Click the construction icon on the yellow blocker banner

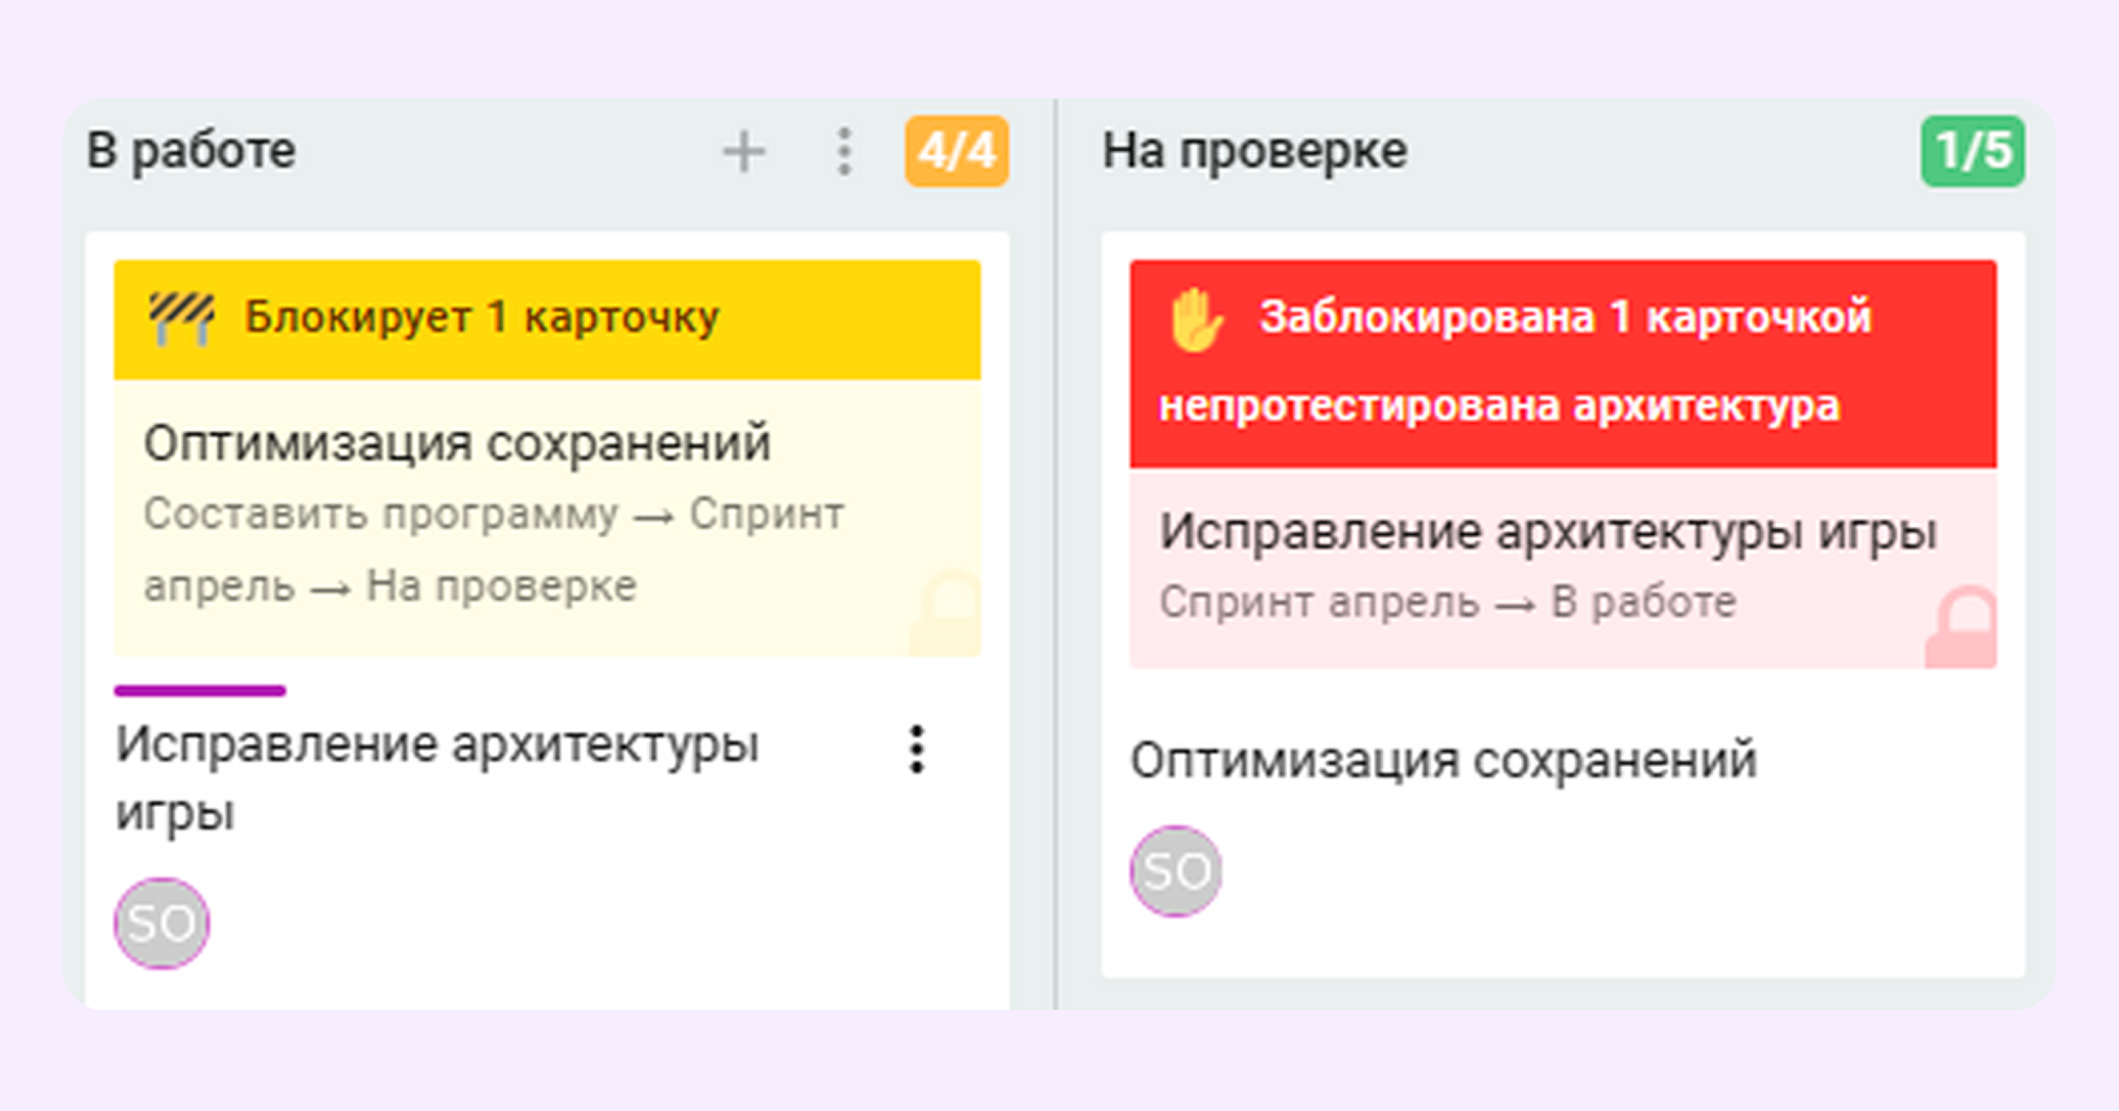(x=180, y=318)
